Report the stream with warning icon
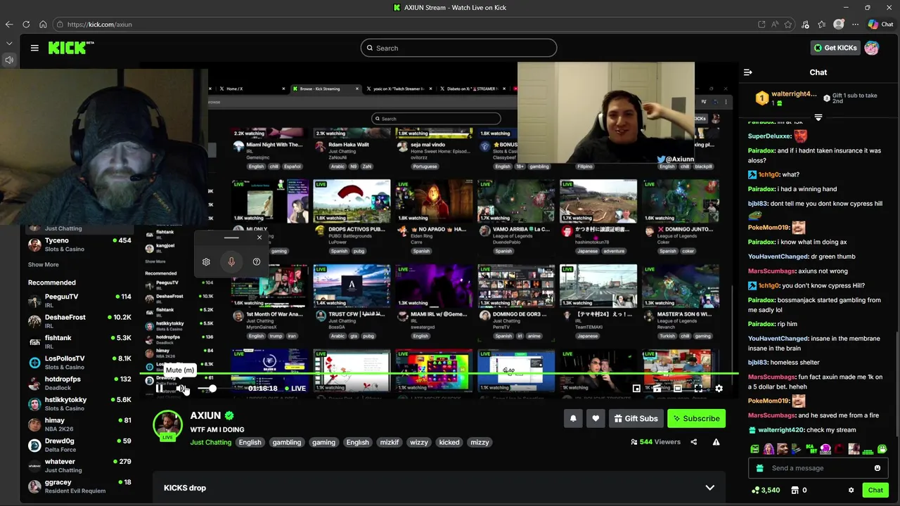This screenshot has height=506, width=900. (716, 442)
